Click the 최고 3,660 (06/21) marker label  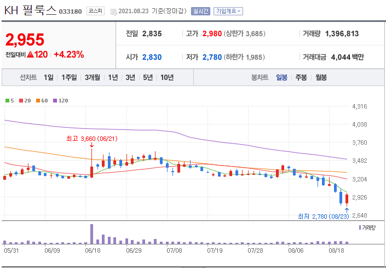tap(92, 139)
